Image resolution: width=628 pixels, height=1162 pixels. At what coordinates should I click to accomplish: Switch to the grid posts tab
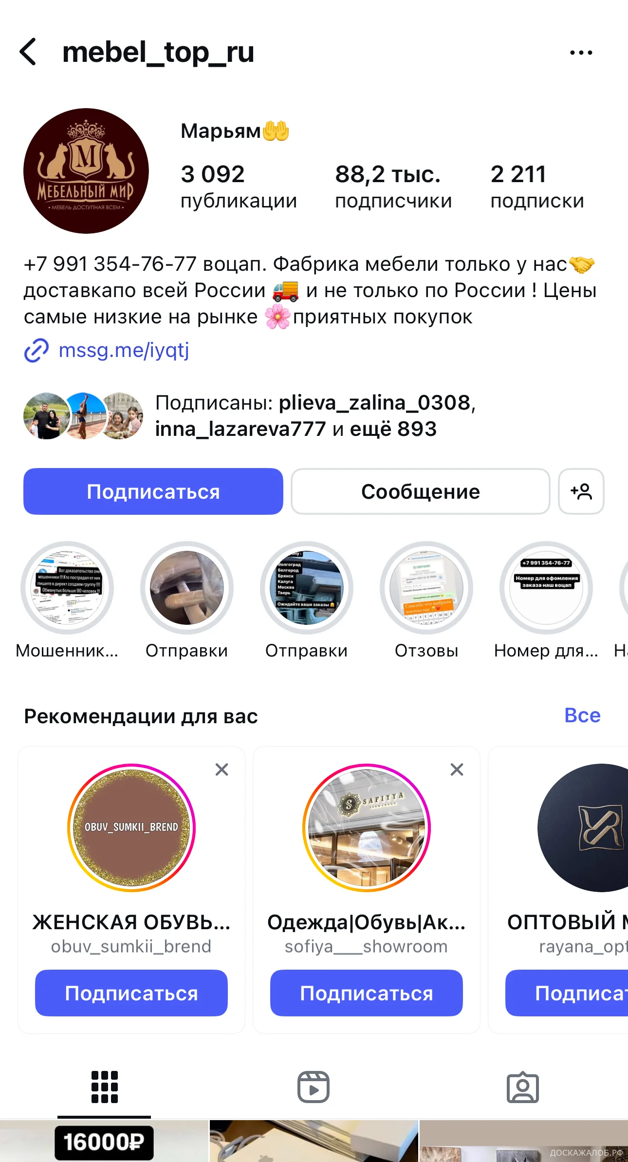[x=104, y=1087]
